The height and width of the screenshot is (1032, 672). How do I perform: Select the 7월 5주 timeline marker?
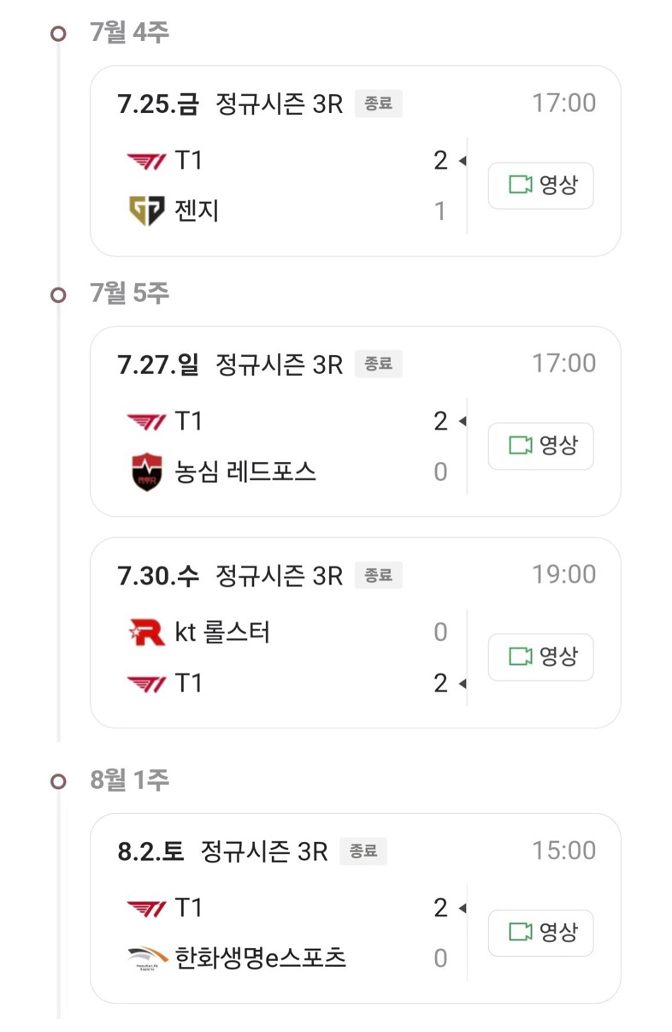coord(58,294)
